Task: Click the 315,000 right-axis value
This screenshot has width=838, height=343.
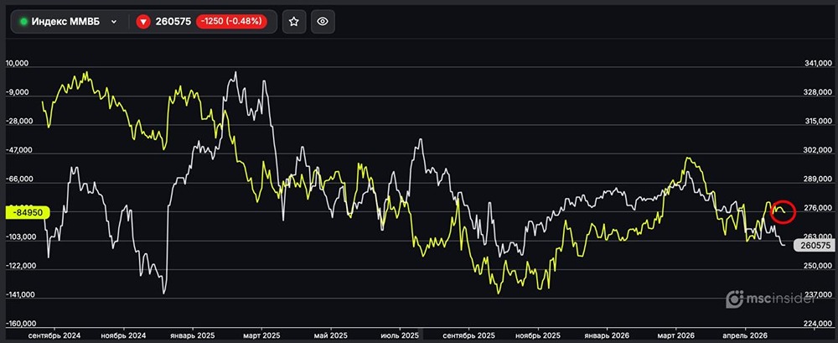Action: coord(818,122)
